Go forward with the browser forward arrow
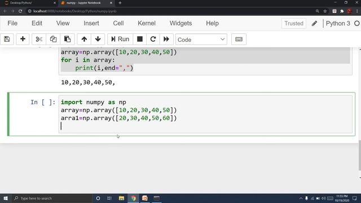361x203 pixels. (x=12, y=11)
